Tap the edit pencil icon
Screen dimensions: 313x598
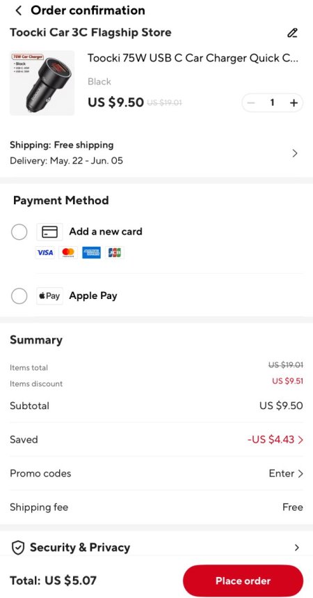click(x=292, y=33)
